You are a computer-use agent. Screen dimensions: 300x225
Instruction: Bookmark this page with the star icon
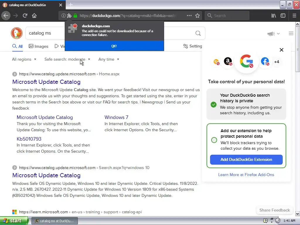(197, 16)
